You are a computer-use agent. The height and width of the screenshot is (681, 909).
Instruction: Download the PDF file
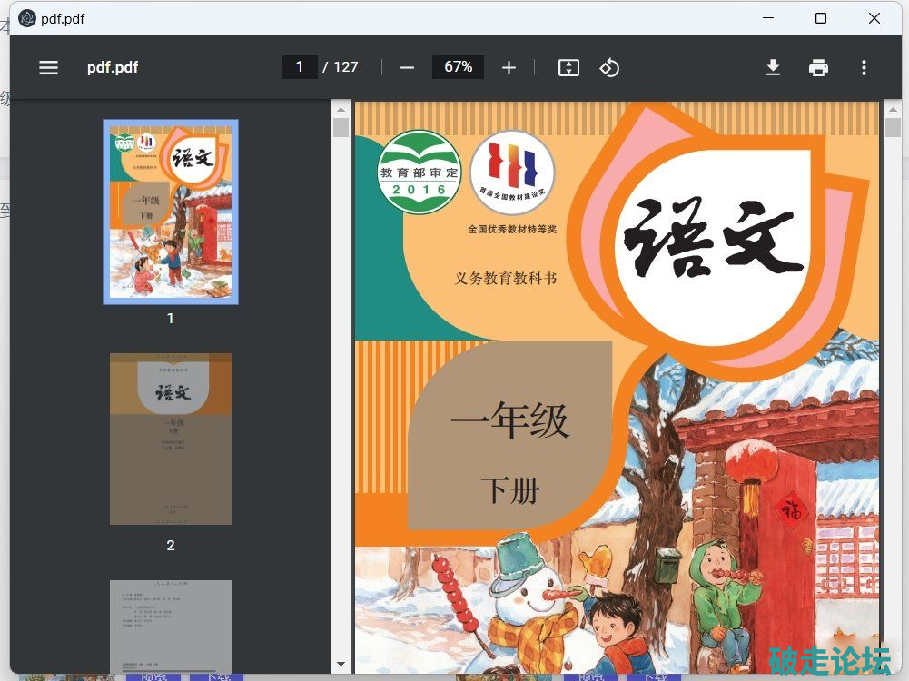click(x=773, y=67)
